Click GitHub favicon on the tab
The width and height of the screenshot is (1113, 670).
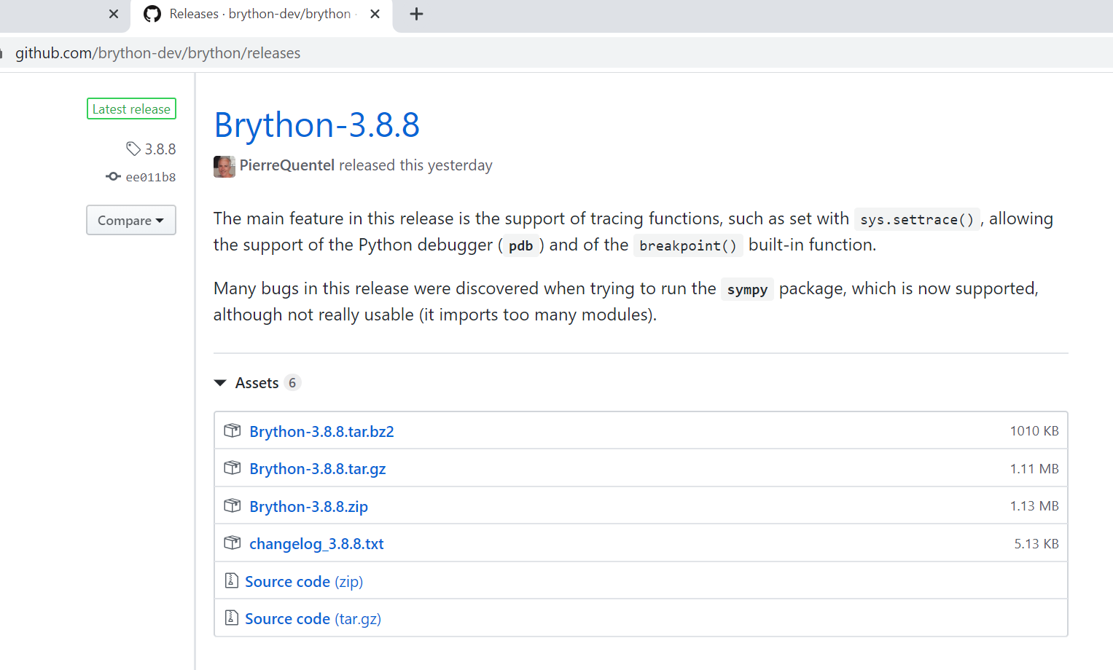(152, 14)
